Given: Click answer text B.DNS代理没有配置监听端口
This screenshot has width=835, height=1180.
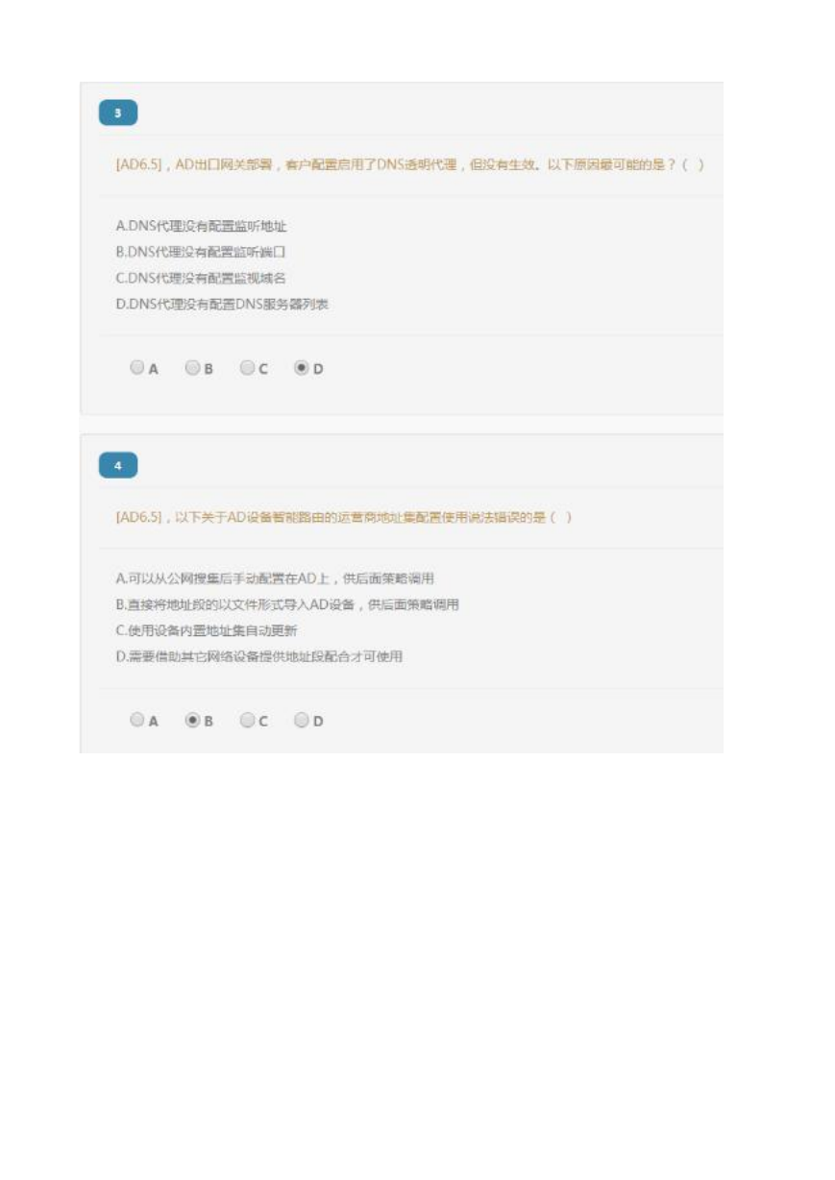Looking at the screenshot, I should click(201, 253).
